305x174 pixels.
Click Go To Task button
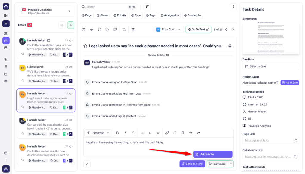[x=198, y=29]
